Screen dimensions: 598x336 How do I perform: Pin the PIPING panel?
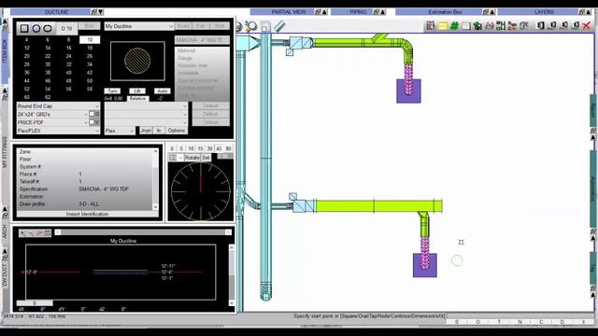[376, 12]
